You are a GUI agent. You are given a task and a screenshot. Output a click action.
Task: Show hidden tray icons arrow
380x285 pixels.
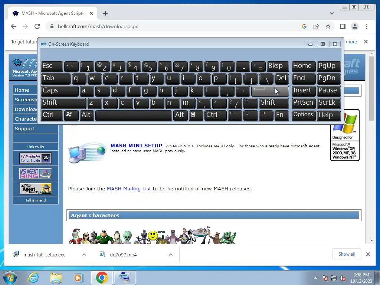point(315,278)
